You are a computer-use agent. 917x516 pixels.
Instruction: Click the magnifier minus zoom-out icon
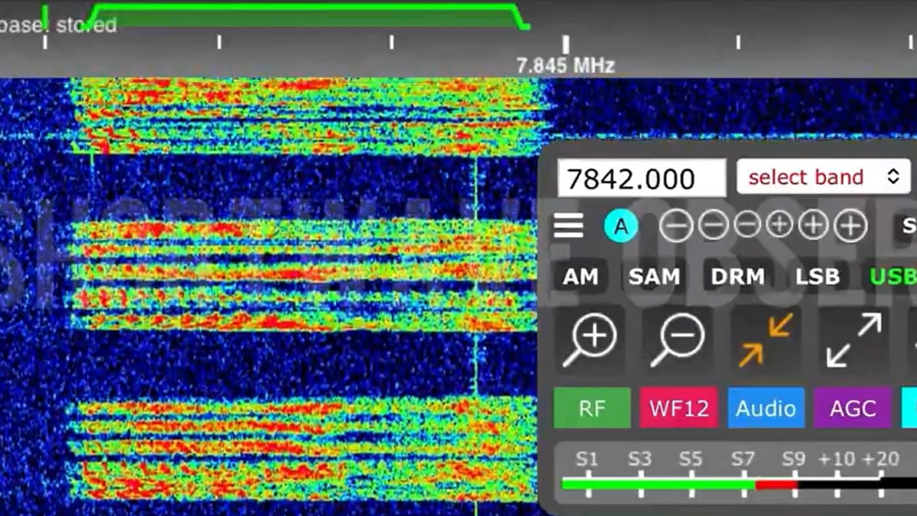point(677,341)
